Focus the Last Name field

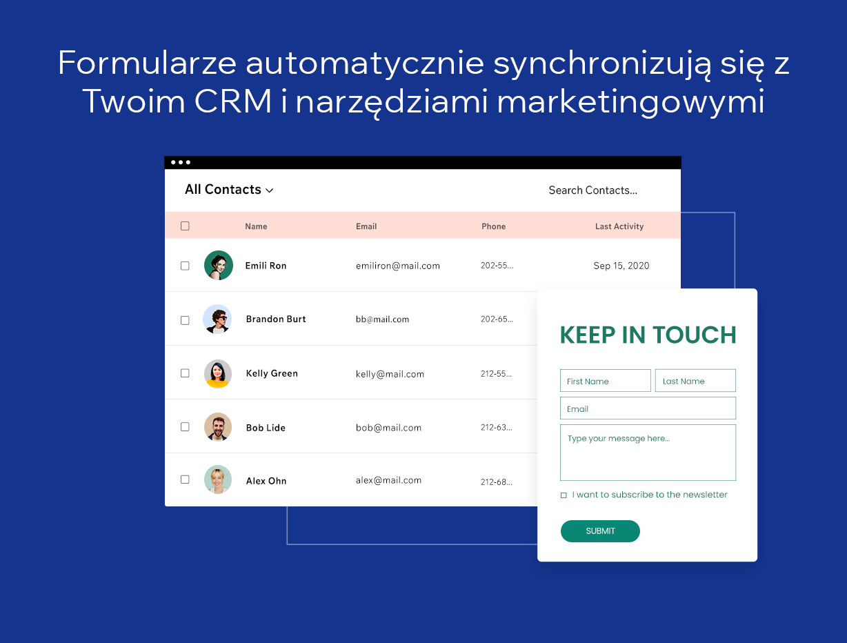pos(695,381)
